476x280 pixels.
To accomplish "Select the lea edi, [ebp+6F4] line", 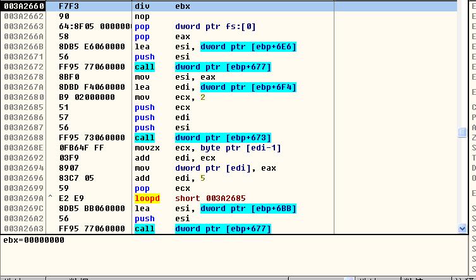I will pos(215,87).
